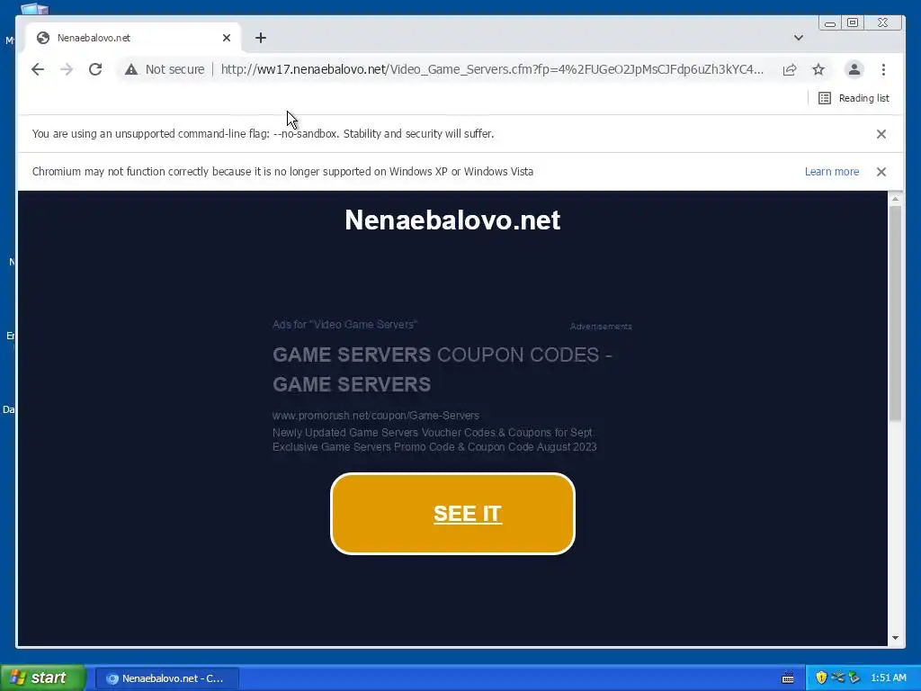This screenshot has height=691, width=921.
Task: Share this page via share icon
Action: [790, 69]
